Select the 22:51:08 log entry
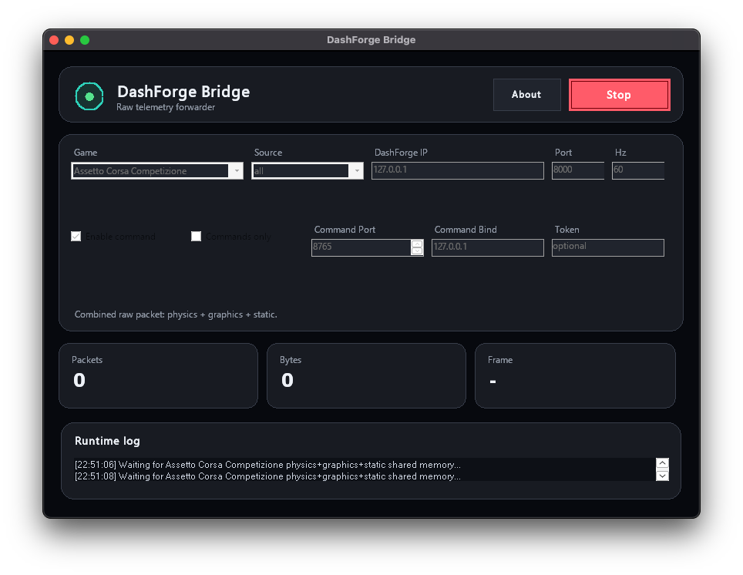The width and height of the screenshot is (743, 575). click(x=267, y=476)
